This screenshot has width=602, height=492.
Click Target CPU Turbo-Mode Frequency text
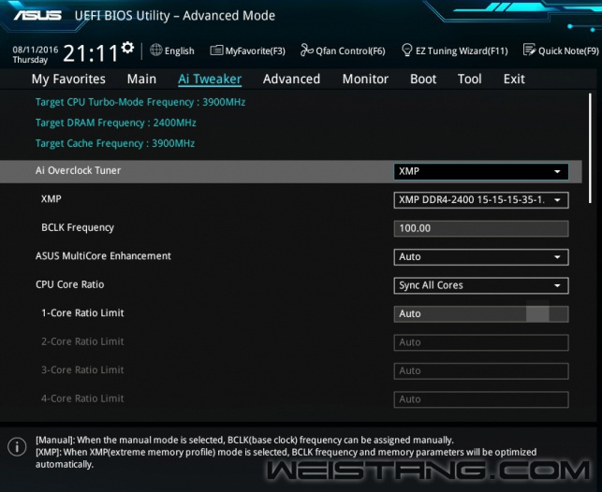pyautogui.click(x=140, y=102)
